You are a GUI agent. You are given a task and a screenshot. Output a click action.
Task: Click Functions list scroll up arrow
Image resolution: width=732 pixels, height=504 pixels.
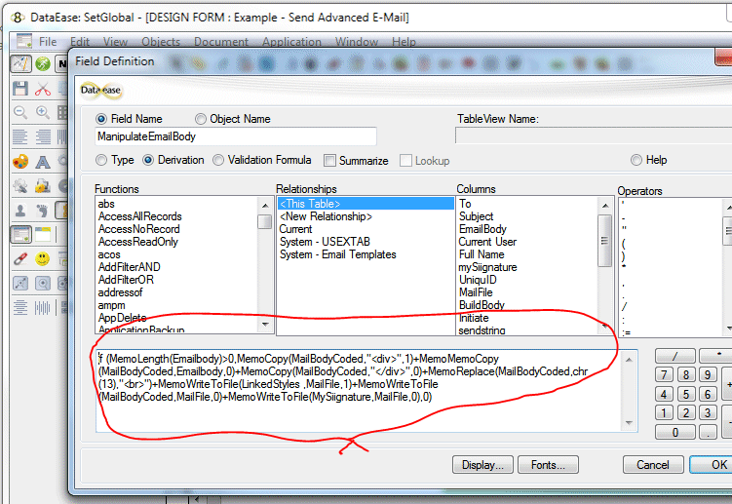265,206
